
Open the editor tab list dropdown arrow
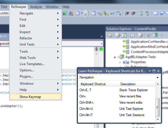point(102,37)
